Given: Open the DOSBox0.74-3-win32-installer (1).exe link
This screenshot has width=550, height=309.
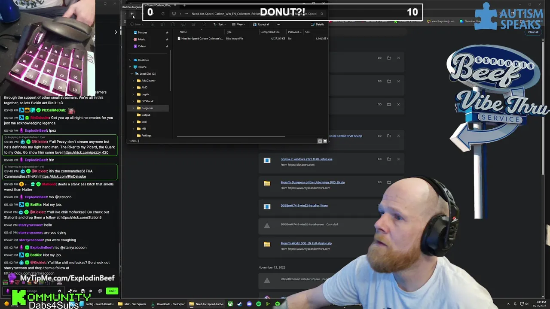Looking at the screenshot, I should pos(304,206).
